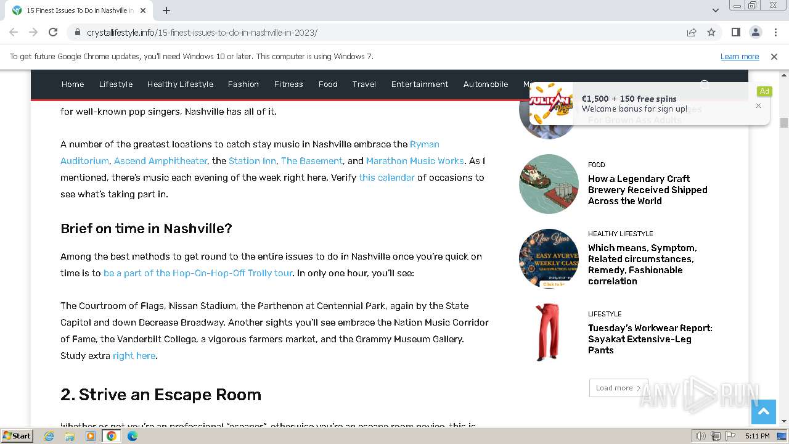Open File Explorer in the taskbar

point(70,436)
